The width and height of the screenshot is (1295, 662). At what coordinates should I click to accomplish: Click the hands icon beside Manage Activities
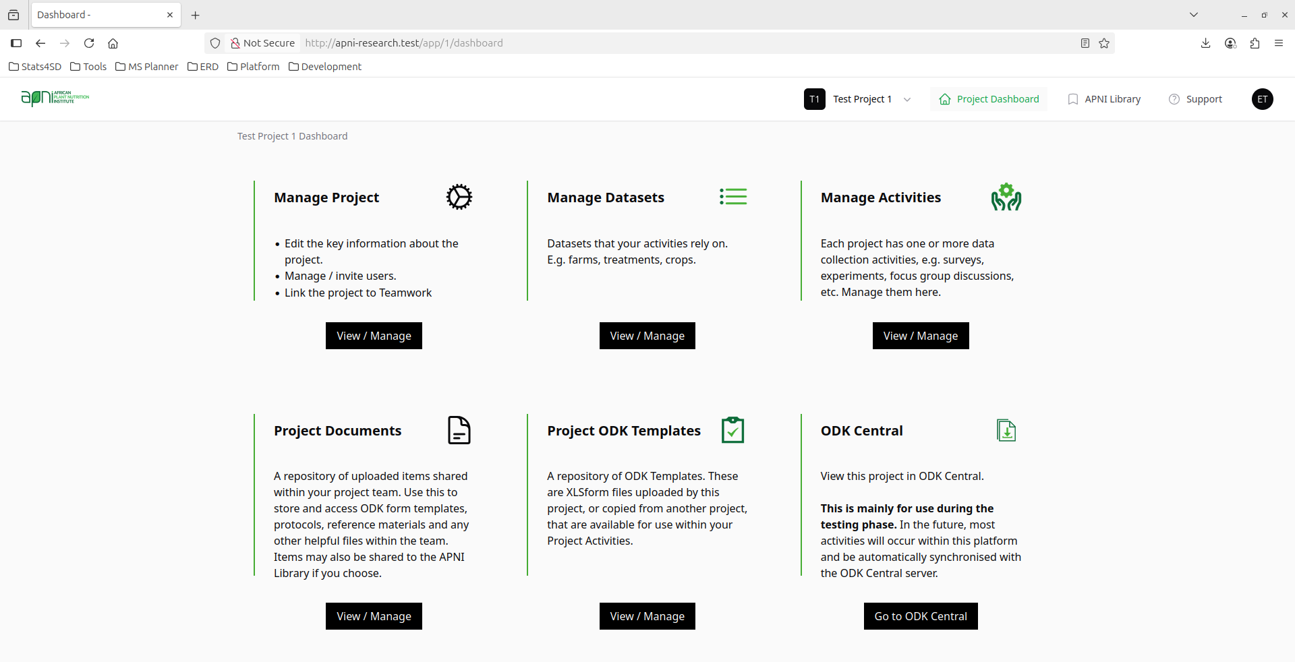1006,197
